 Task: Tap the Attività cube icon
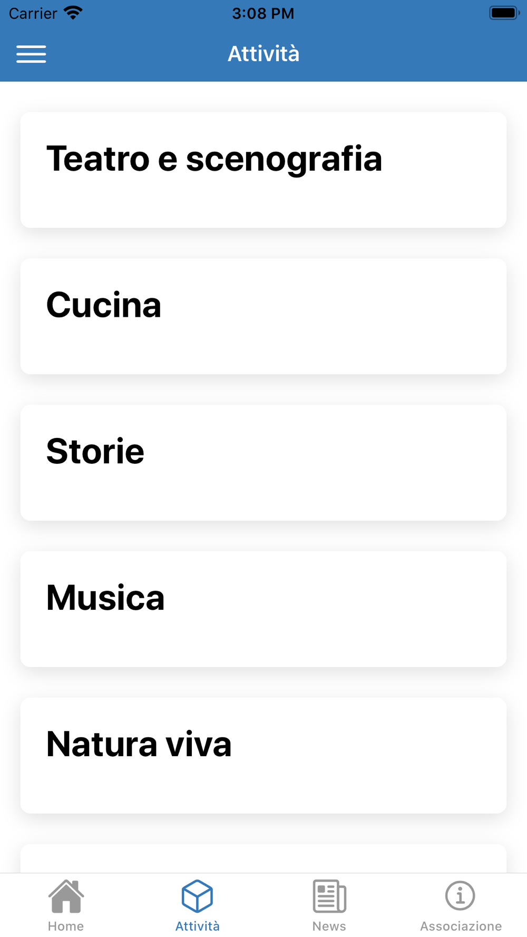pyautogui.click(x=197, y=895)
